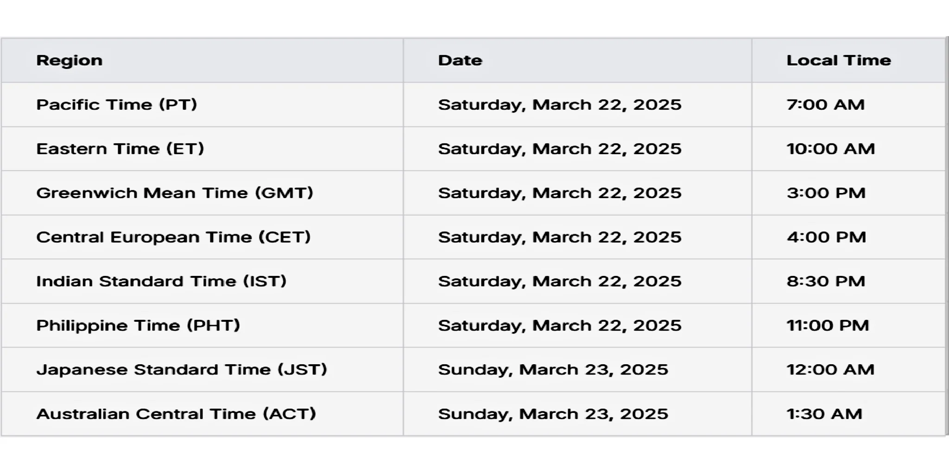Select the Greenwich Mean Time (GMT) cell
The width and height of the screenshot is (949, 474).
[x=202, y=193]
